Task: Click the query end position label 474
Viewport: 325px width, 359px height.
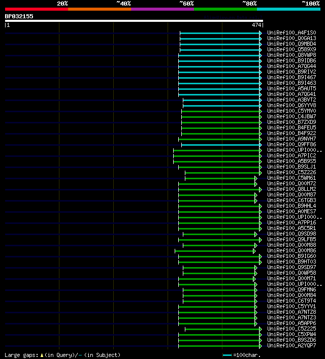Action: (x=256, y=25)
